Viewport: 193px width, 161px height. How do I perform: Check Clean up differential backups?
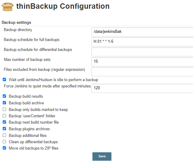click(5, 142)
